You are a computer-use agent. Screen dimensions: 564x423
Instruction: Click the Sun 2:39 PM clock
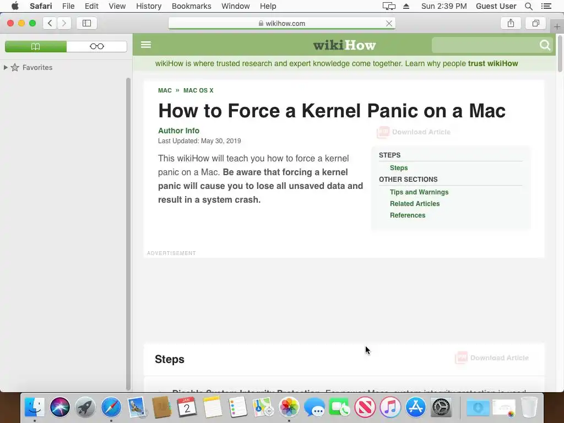444,6
